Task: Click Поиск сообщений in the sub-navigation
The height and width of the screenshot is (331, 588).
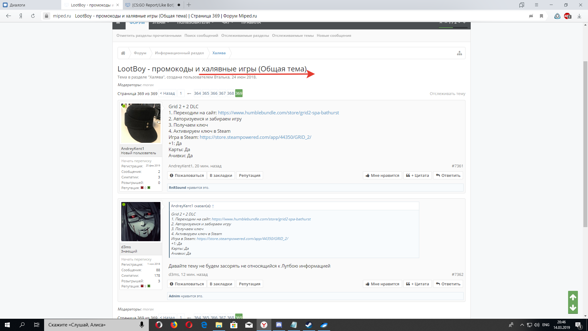Action: click(201, 36)
